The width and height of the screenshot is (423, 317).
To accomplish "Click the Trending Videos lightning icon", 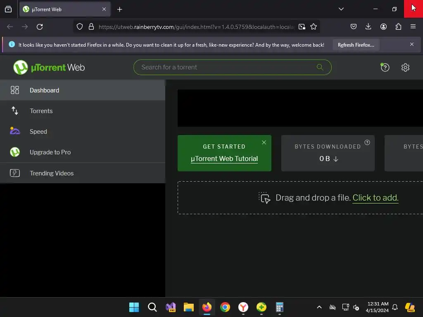I will point(15,173).
